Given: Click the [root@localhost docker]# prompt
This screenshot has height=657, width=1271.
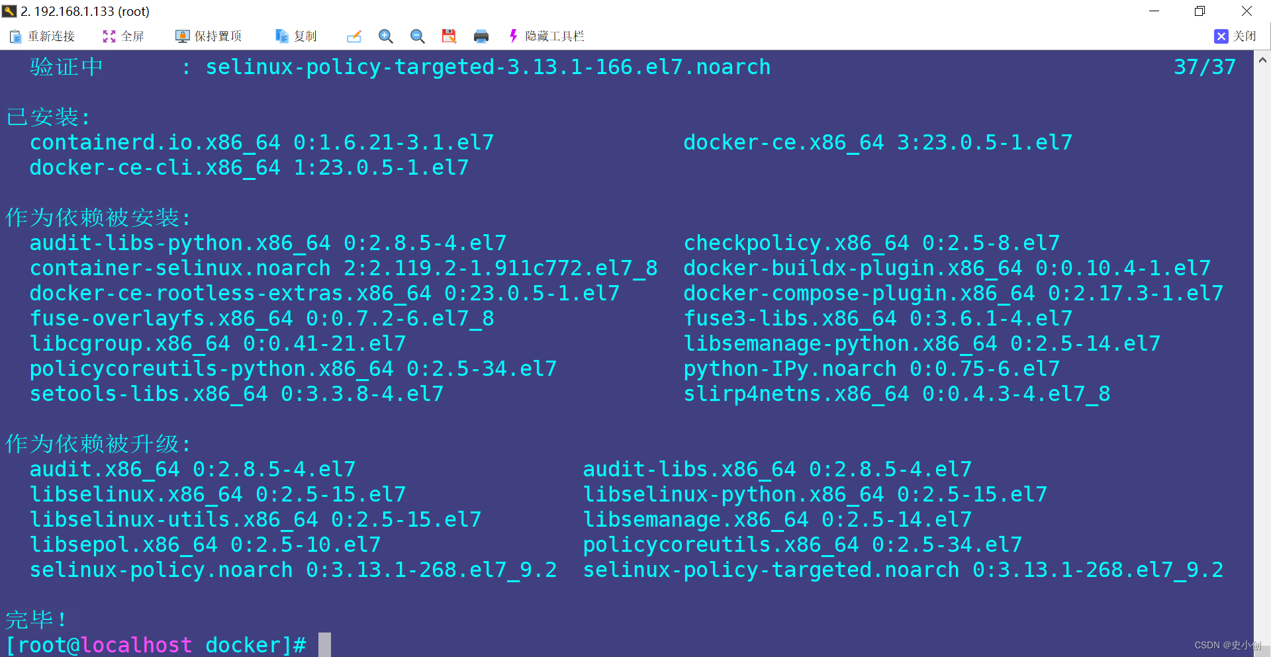Looking at the screenshot, I should pyautogui.click(x=156, y=645).
